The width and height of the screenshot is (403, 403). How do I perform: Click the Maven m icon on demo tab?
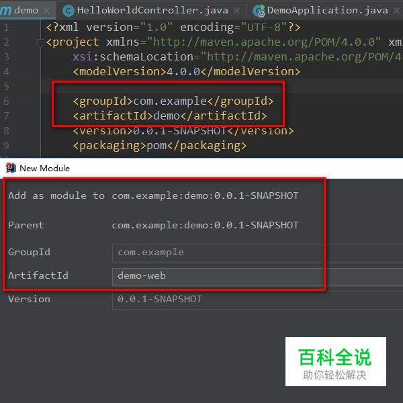(5, 11)
